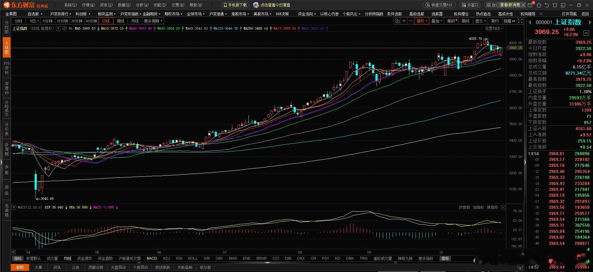Switch chart to 月线 period
593x272 pixels.
135,21
